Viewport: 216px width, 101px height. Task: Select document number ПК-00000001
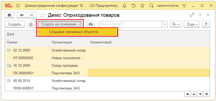[x=23, y=73]
